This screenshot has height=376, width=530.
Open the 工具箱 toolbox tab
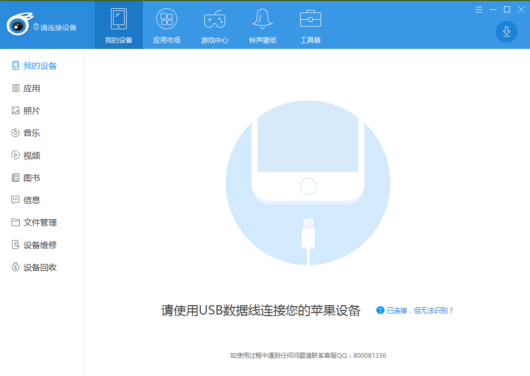[310, 26]
